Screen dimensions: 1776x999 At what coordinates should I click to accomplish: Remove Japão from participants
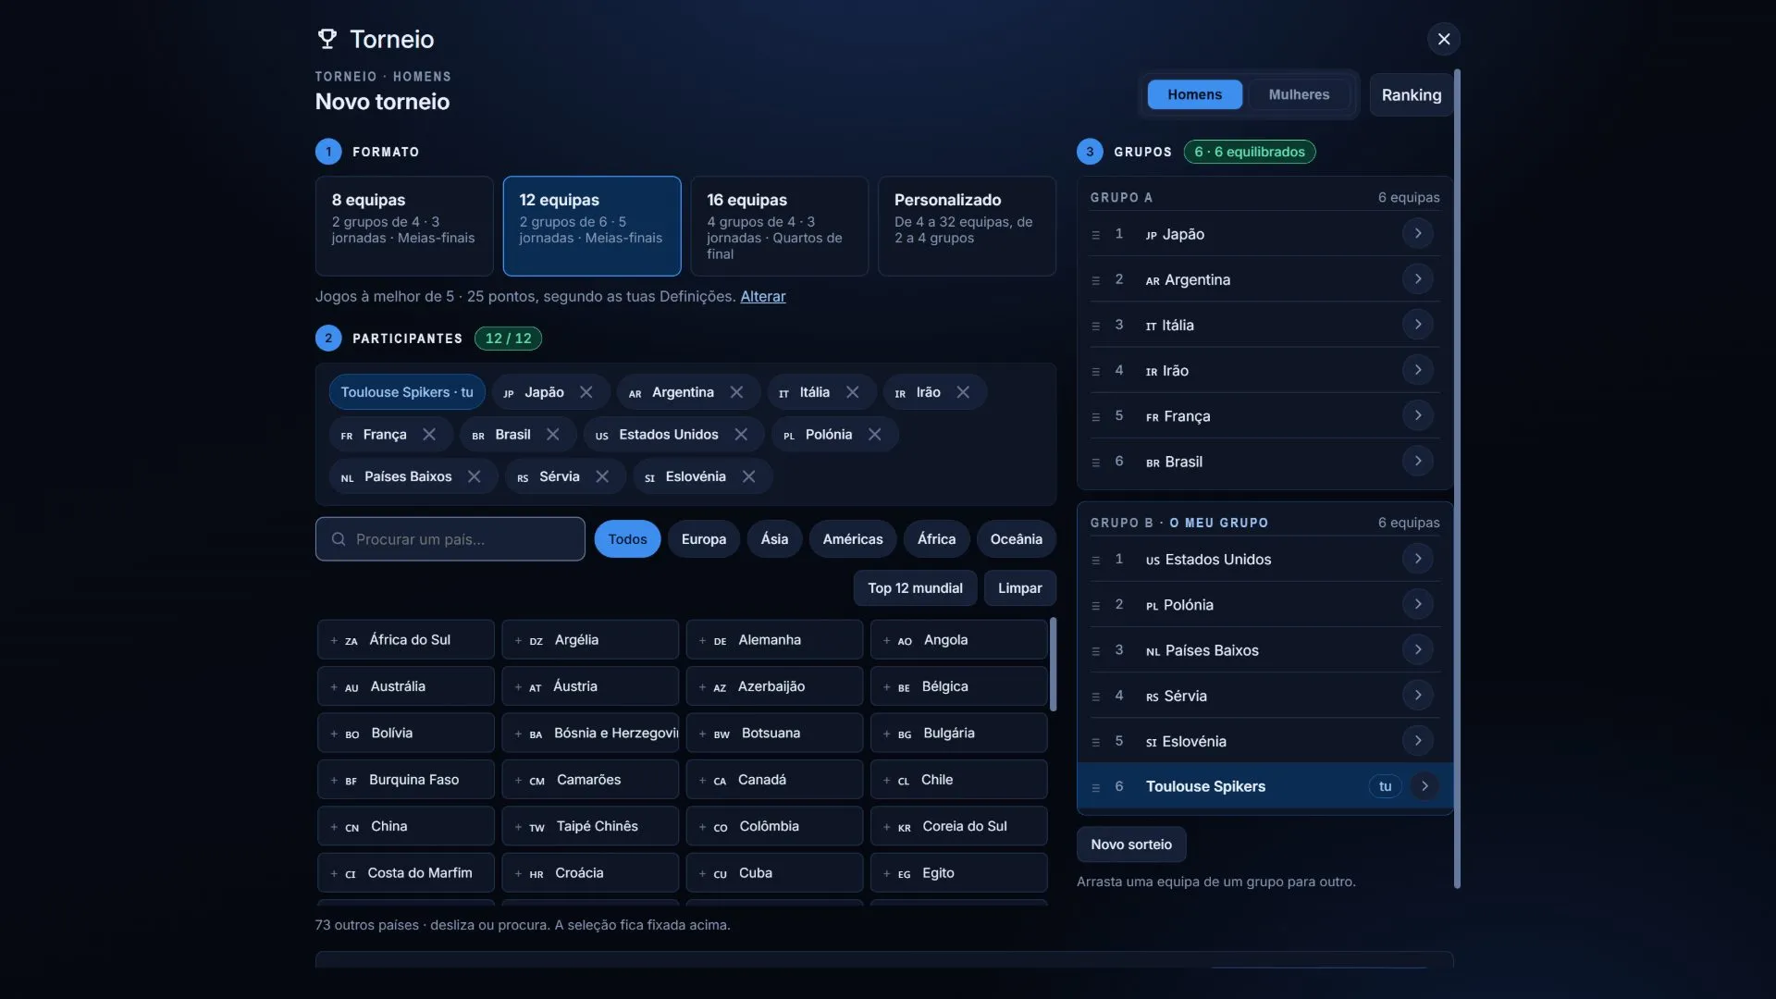pos(586,392)
